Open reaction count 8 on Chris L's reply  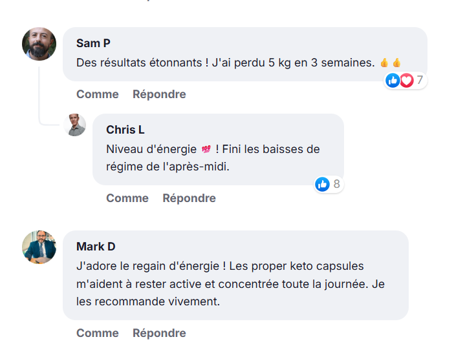[336, 184]
